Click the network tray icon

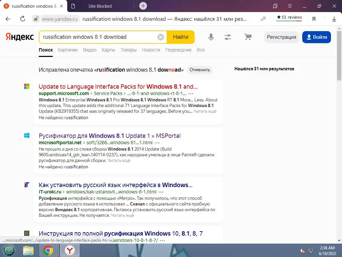tap(311, 251)
